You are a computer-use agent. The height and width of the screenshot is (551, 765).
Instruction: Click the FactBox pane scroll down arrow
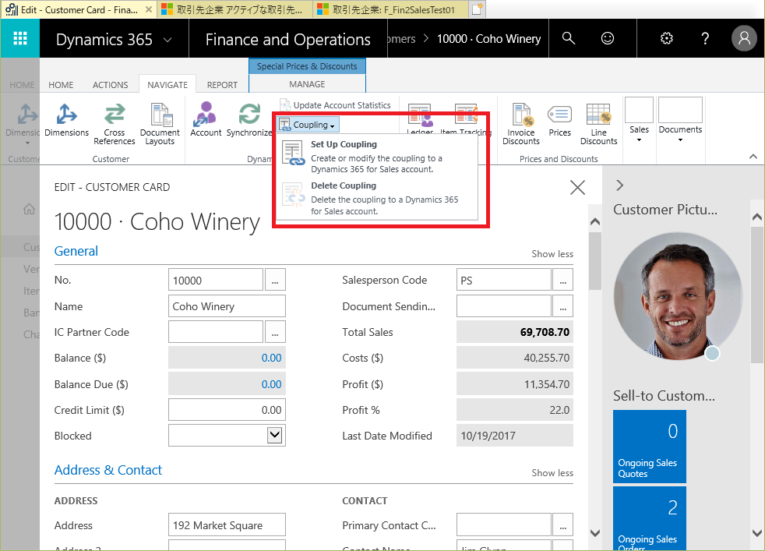coord(756,533)
